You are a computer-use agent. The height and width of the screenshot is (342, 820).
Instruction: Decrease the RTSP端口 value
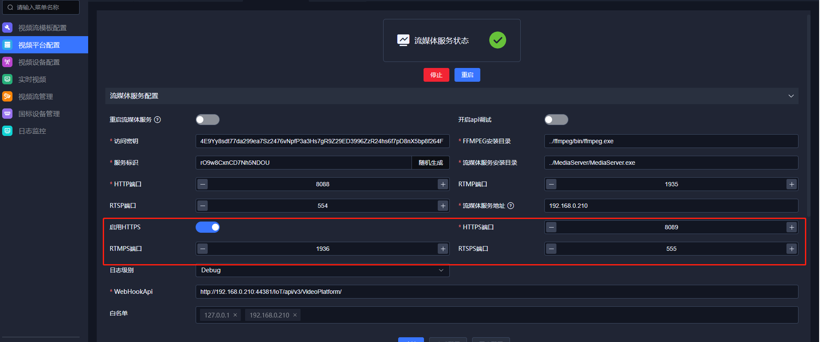[x=203, y=206]
